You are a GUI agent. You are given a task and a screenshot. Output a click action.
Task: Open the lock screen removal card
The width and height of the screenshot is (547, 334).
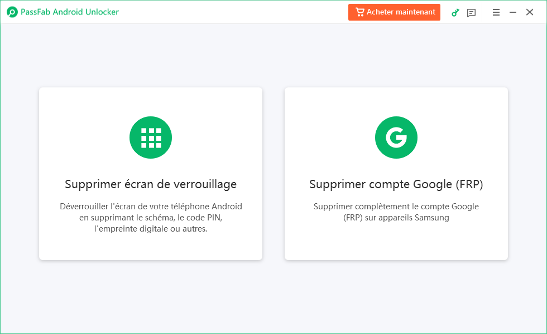(151, 174)
